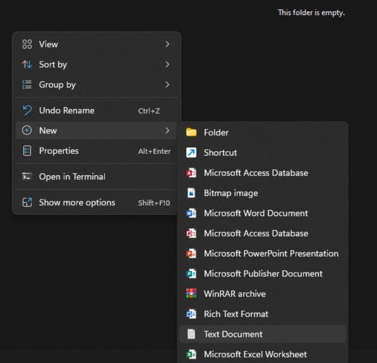
Task: Click the Text Document page icon
Action: [x=191, y=334]
